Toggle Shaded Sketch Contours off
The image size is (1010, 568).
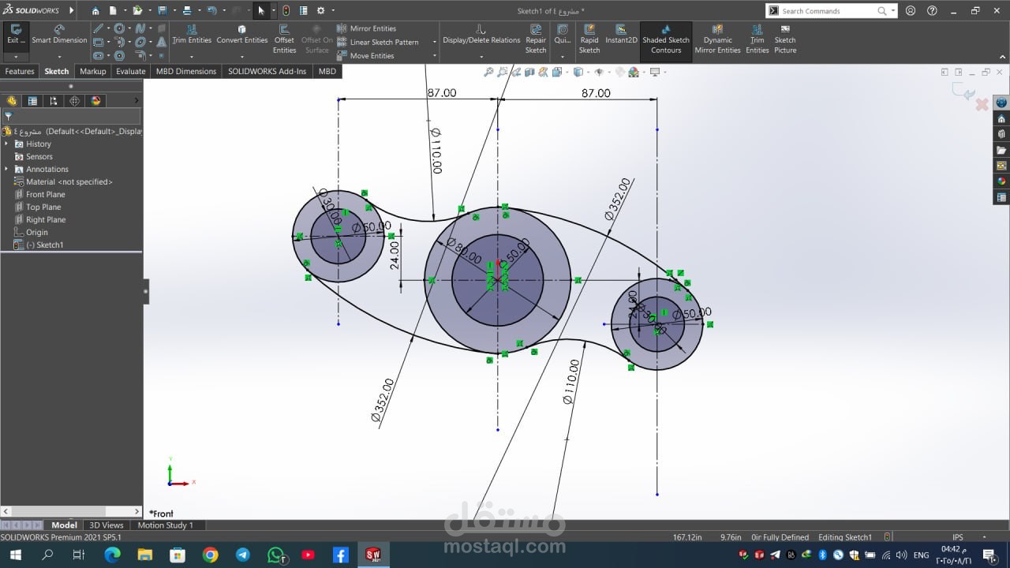[x=665, y=39]
